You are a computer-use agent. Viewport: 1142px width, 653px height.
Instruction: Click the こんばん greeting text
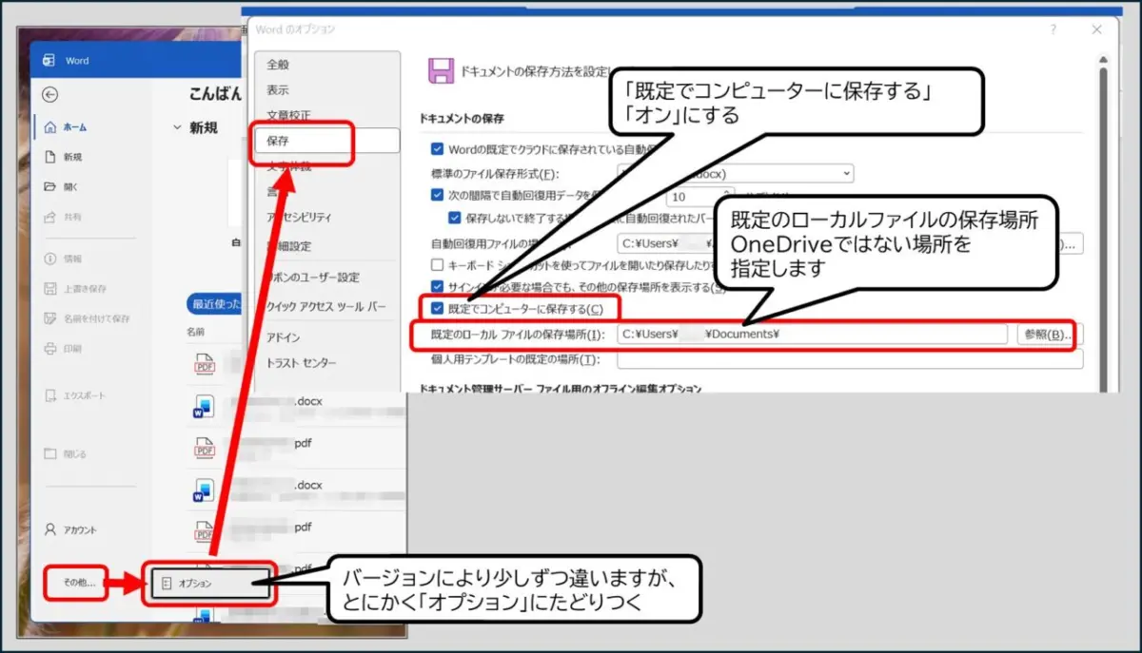214,95
